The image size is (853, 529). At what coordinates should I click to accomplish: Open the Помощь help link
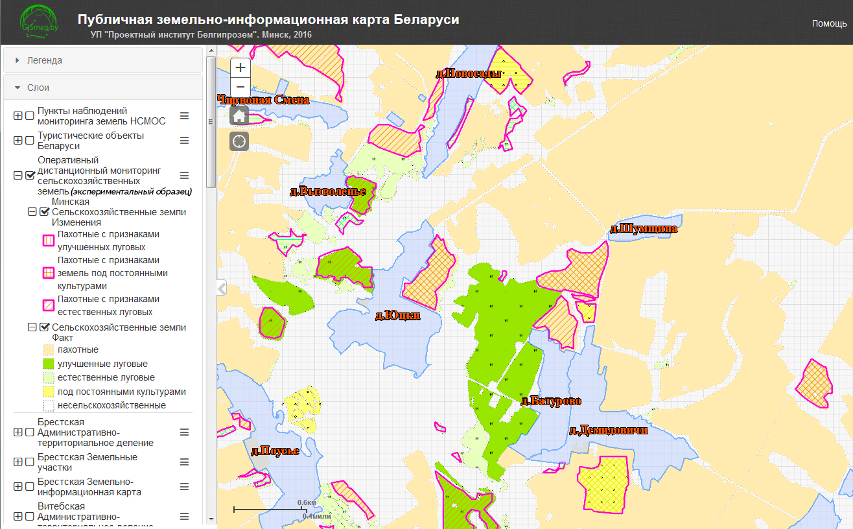(x=829, y=23)
